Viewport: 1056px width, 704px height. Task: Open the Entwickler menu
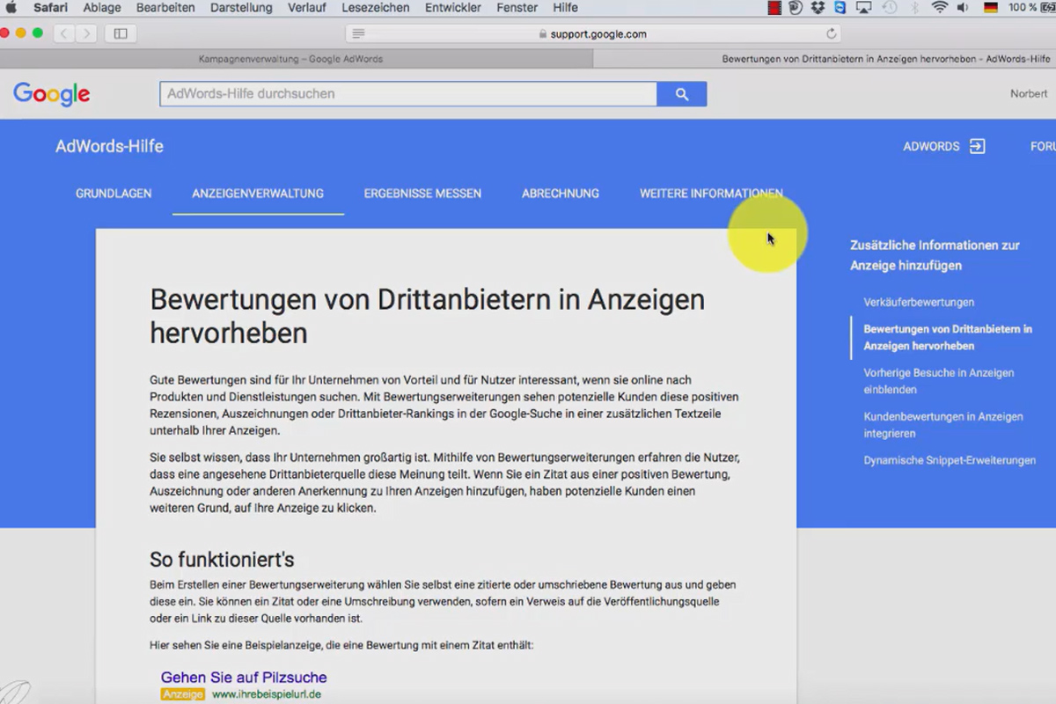tap(452, 8)
